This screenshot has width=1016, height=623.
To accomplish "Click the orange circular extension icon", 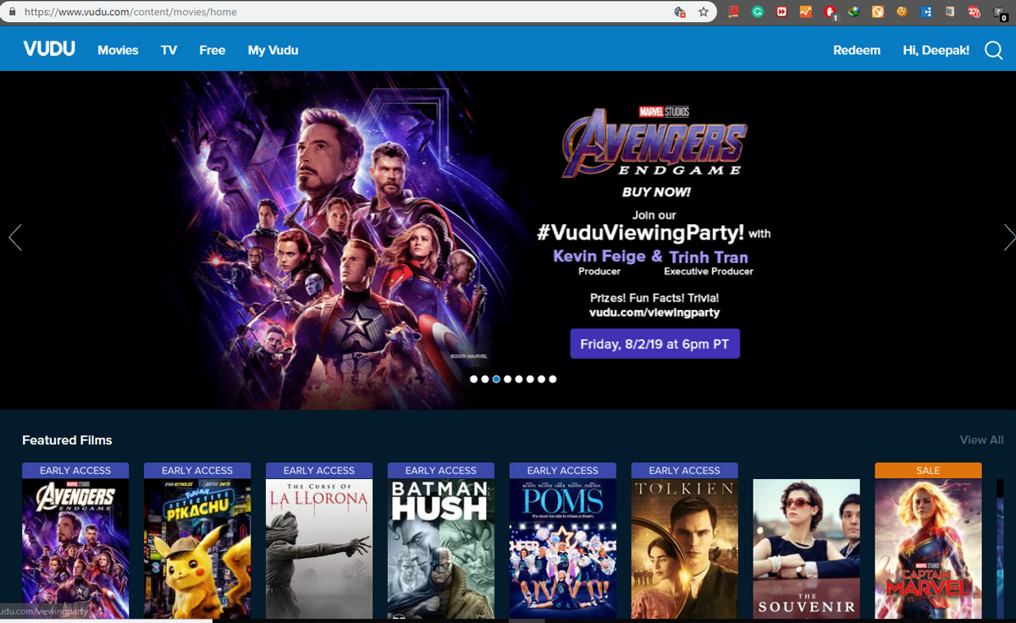I will [x=878, y=12].
